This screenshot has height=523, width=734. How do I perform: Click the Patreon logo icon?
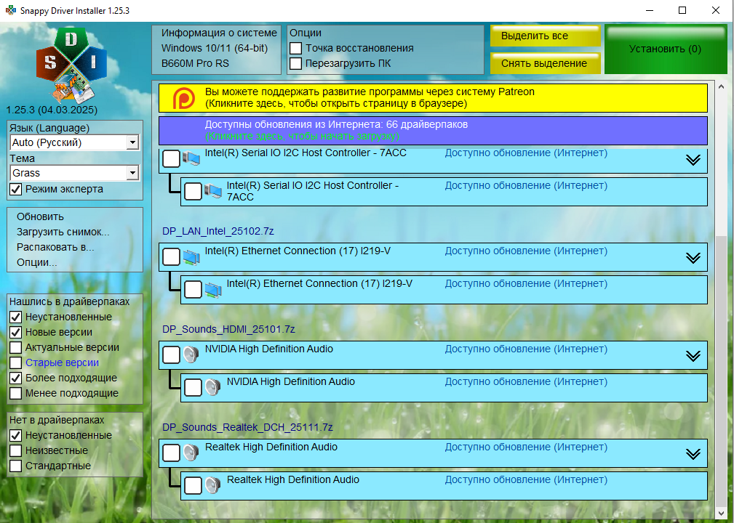click(x=183, y=98)
